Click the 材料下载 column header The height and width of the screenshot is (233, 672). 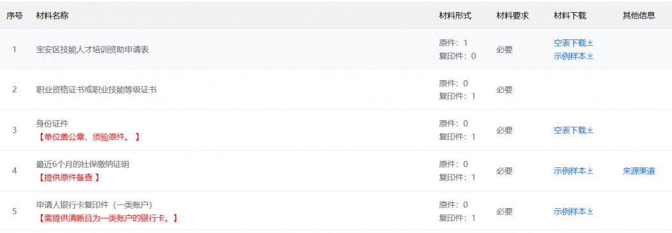pos(570,16)
